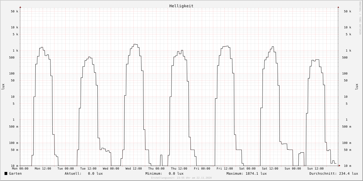Viewport: 363px width, 181px height.
Task: Select the unsuffixed '5' tick on the right axis
Action: pos(347,104)
